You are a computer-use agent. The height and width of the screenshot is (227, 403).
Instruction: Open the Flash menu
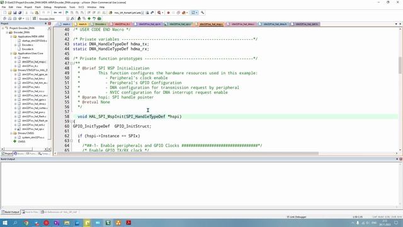(x=38, y=7)
